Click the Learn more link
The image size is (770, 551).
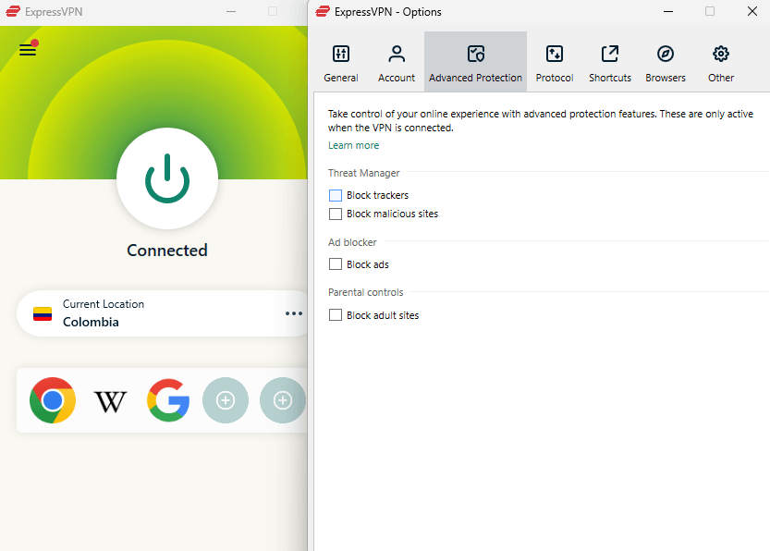[x=353, y=145]
